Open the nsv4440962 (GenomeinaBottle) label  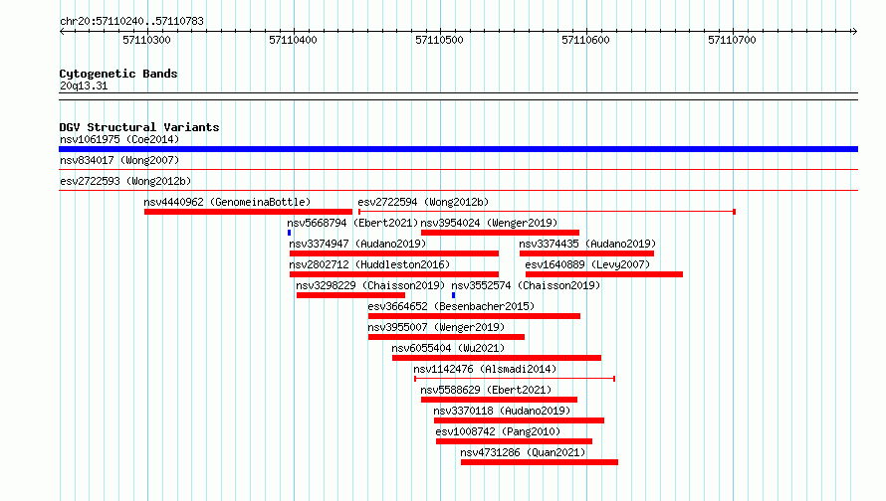[x=227, y=202]
